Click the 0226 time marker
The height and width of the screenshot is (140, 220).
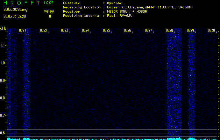click(127, 30)
